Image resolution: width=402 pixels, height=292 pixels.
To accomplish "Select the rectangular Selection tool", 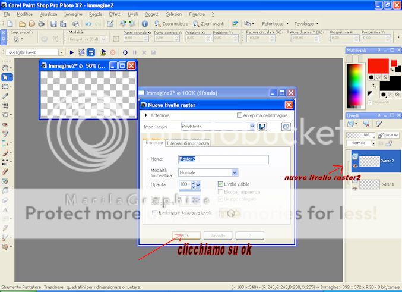I will point(5,87).
